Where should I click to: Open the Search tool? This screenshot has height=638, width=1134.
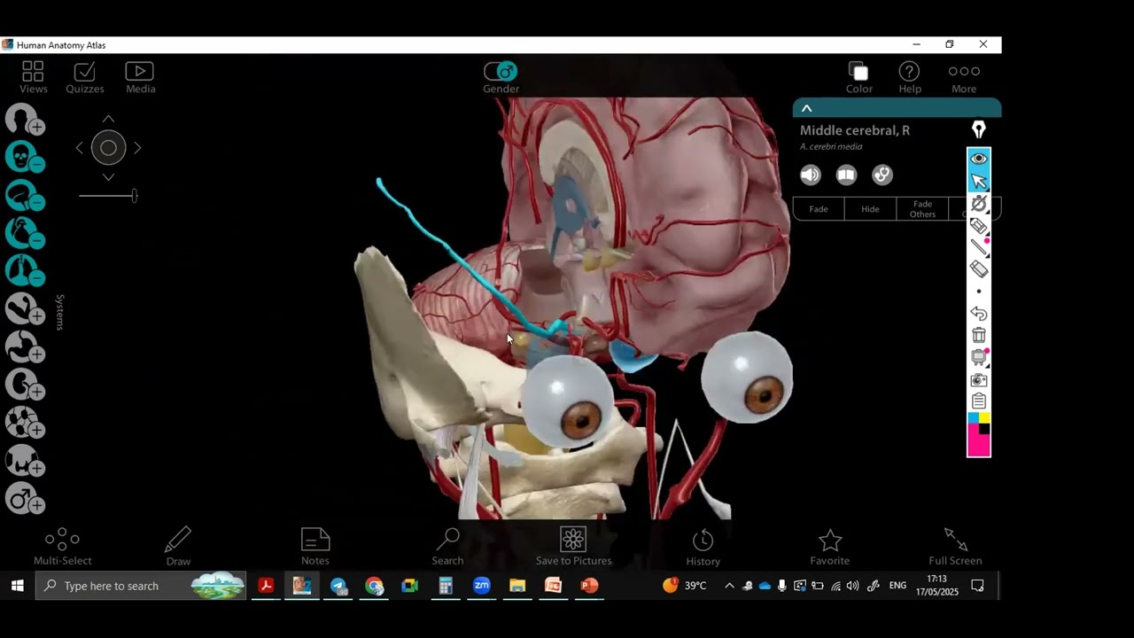pos(447,546)
